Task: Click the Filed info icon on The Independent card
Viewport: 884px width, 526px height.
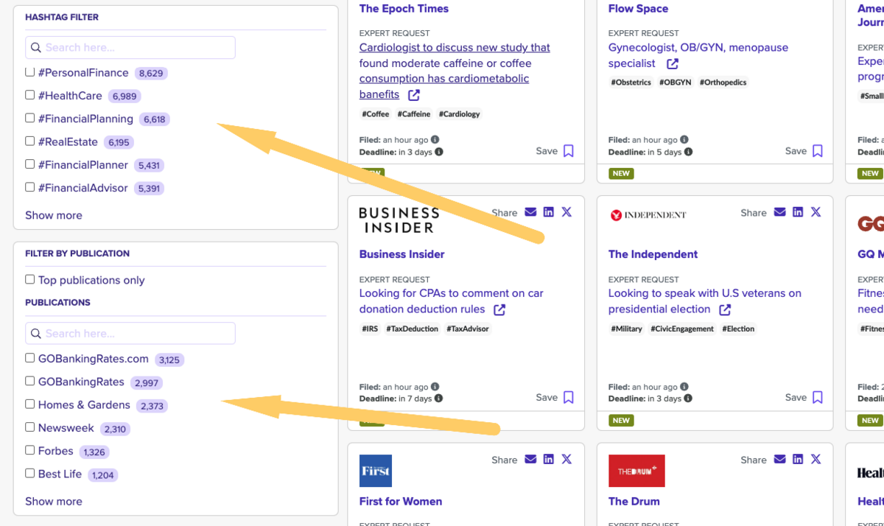Action: tap(684, 386)
